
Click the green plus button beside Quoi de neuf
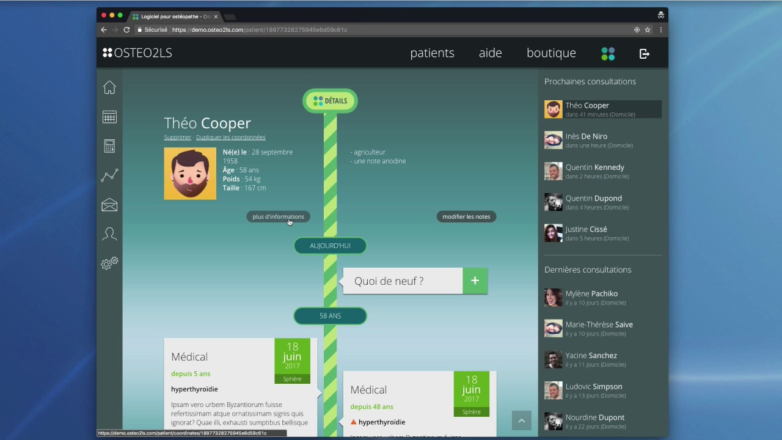click(x=475, y=281)
